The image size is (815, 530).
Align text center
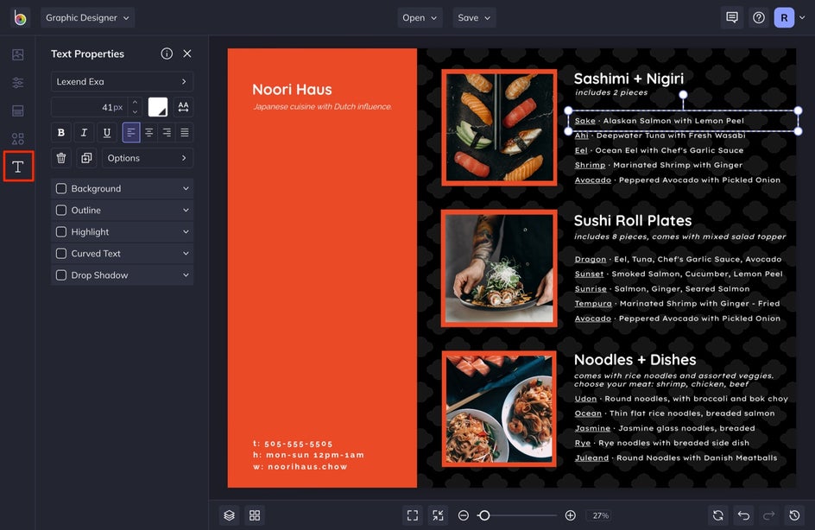(149, 133)
